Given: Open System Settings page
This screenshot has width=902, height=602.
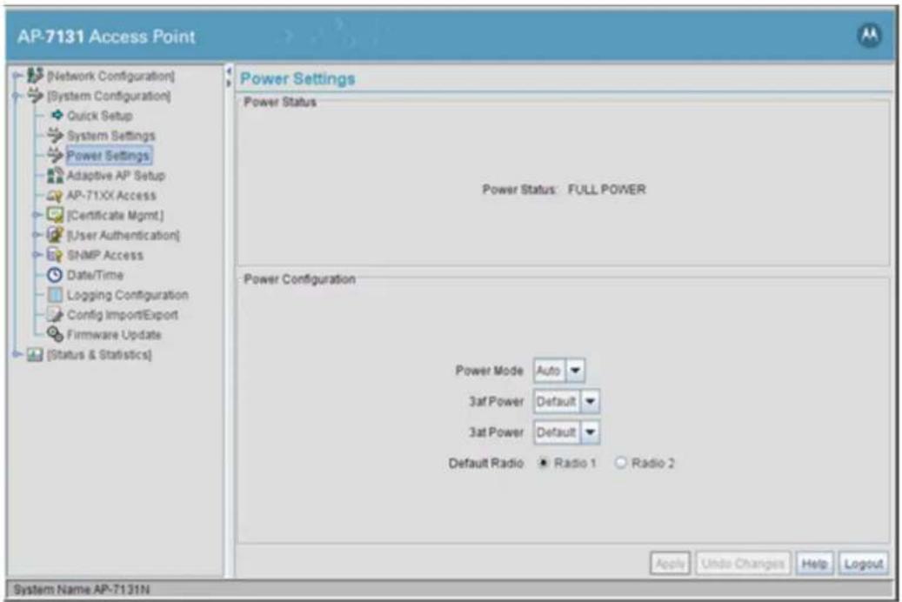Looking at the screenshot, I should click(111, 136).
